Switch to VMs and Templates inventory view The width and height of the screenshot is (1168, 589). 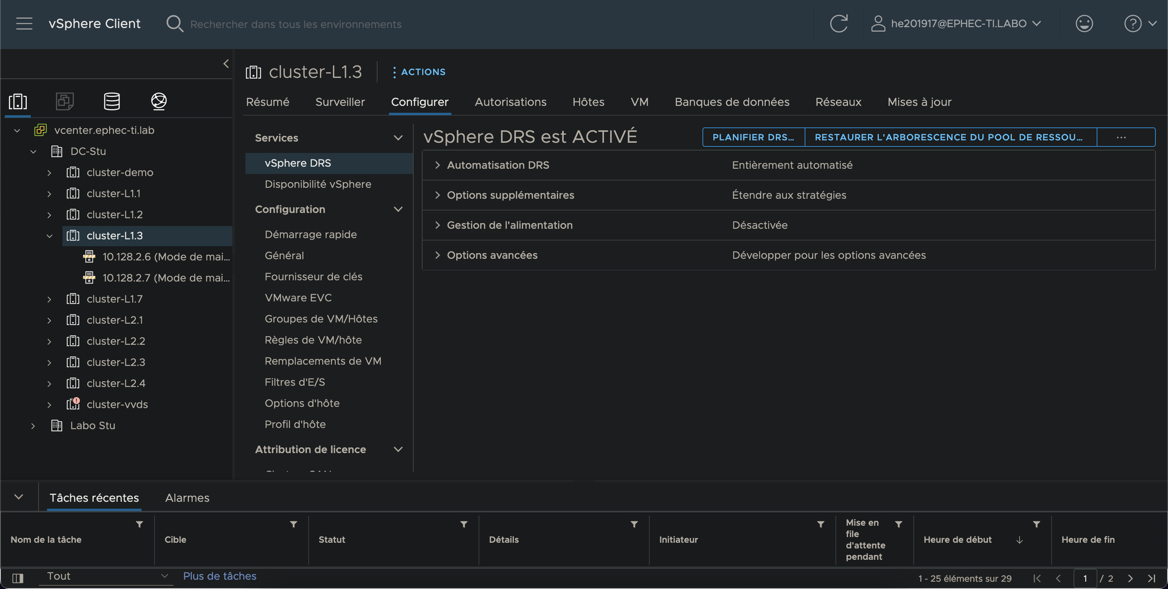pyautogui.click(x=65, y=101)
